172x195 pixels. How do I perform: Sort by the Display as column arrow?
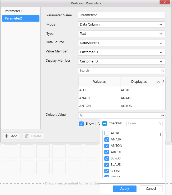(158, 82)
